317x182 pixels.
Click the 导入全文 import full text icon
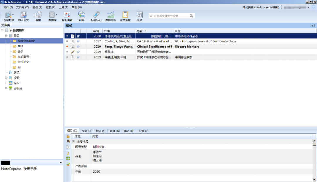[23, 16]
